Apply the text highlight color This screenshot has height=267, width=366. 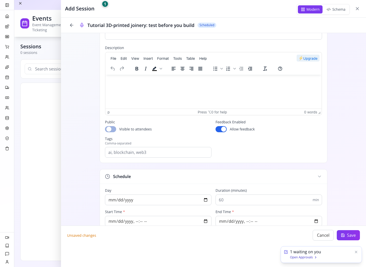click(x=155, y=69)
